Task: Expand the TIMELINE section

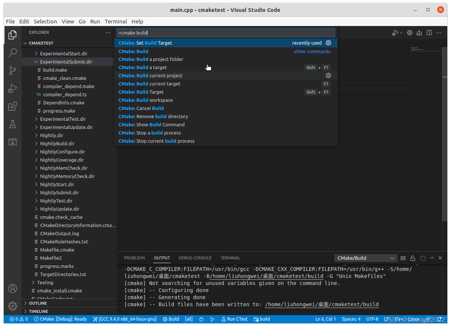Action: [69, 311]
